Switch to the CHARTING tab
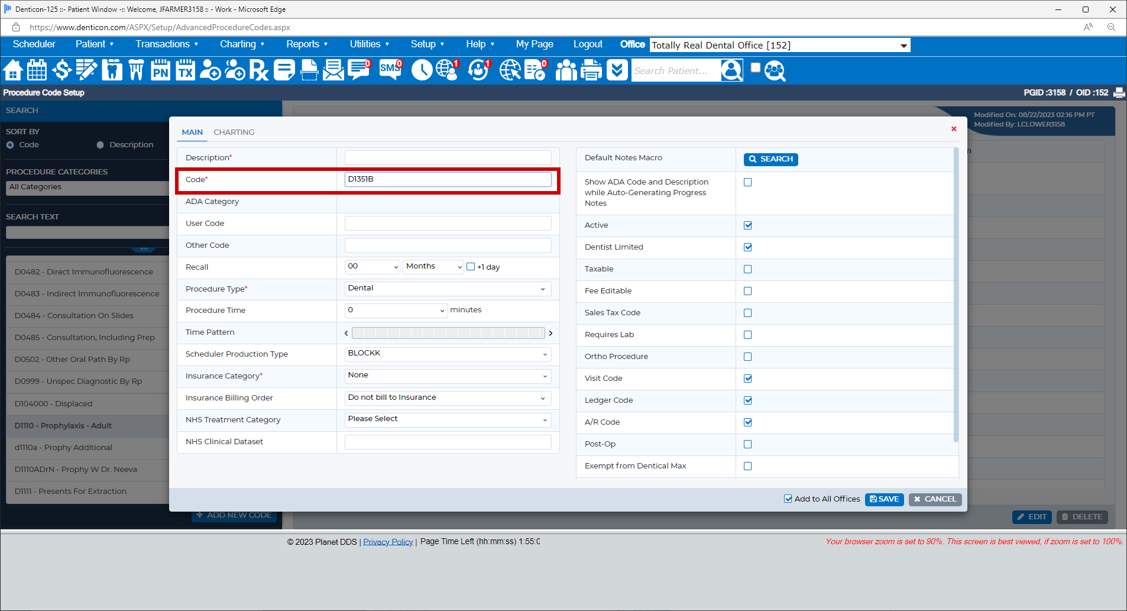 pyautogui.click(x=234, y=132)
